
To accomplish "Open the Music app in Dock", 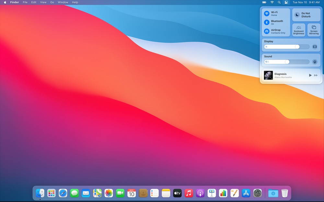I will [x=189, y=193].
